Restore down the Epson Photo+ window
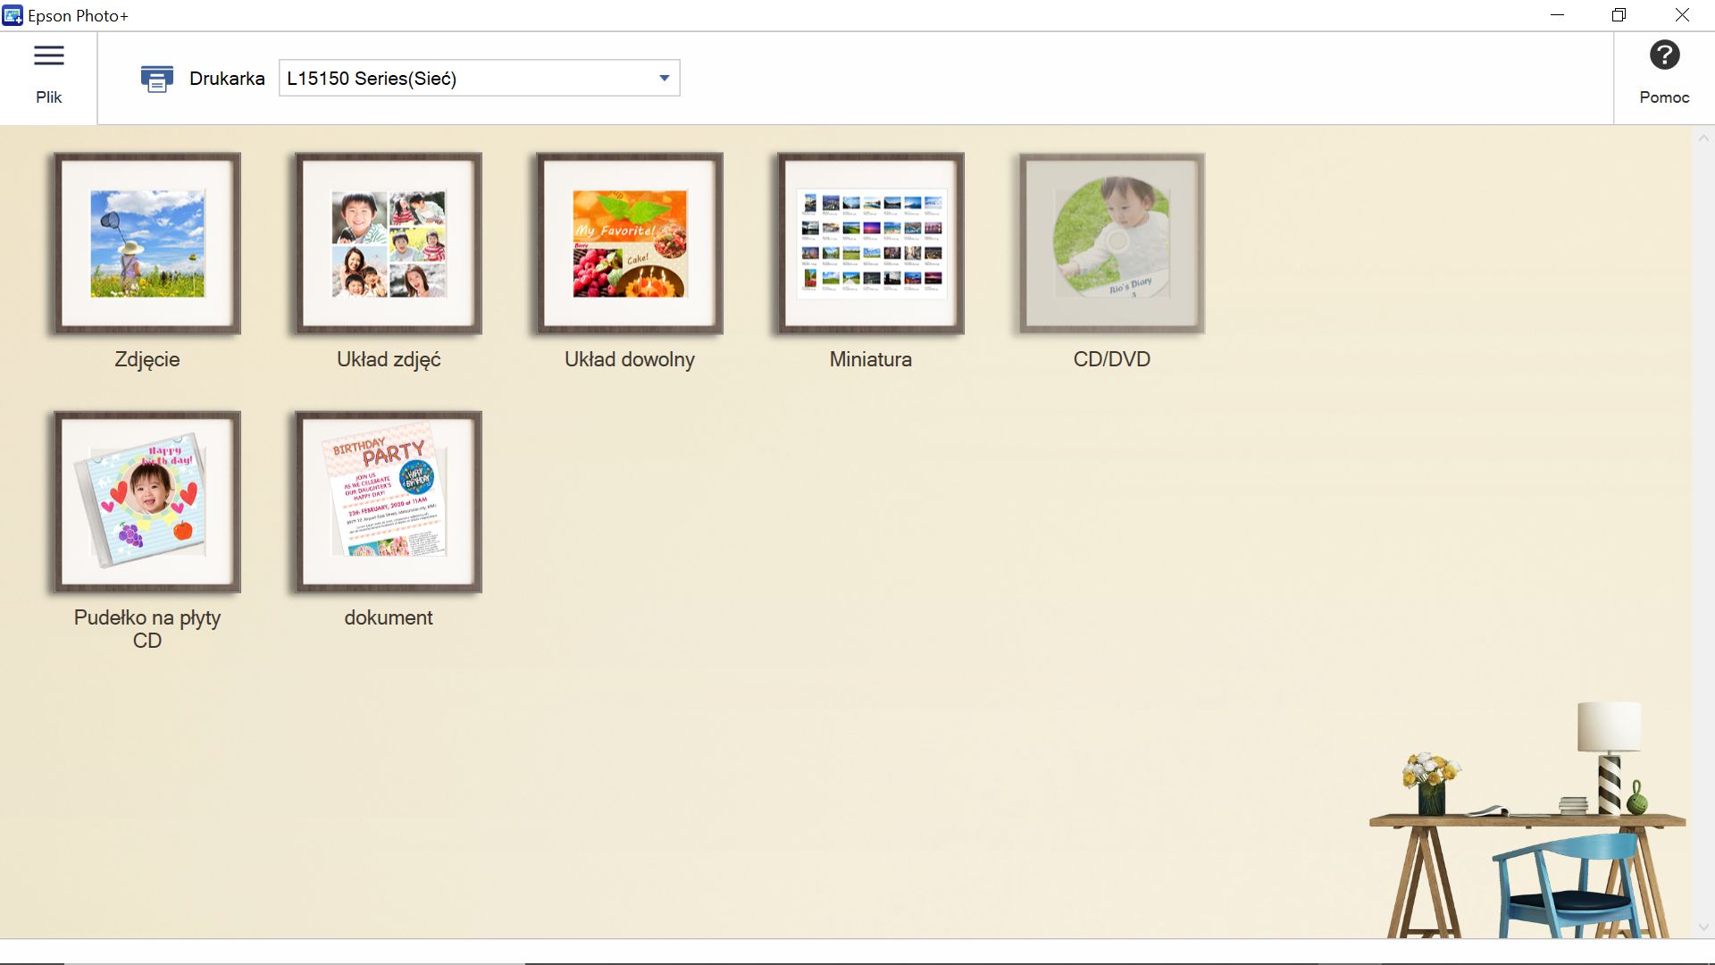The width and height of the screenshot is (1715, 965). click(1619, 15)
